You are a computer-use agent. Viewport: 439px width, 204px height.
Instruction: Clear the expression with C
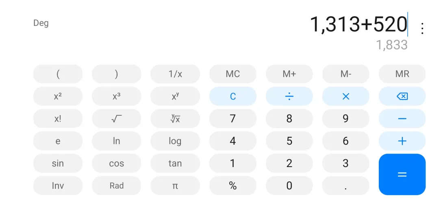tap(233, 96)
